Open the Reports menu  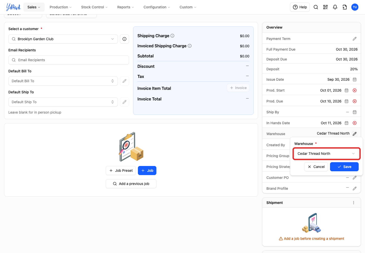coord(125,7)
